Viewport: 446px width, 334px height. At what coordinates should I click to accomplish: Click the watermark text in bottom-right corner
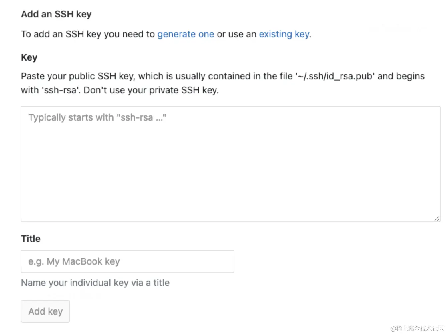417,328
